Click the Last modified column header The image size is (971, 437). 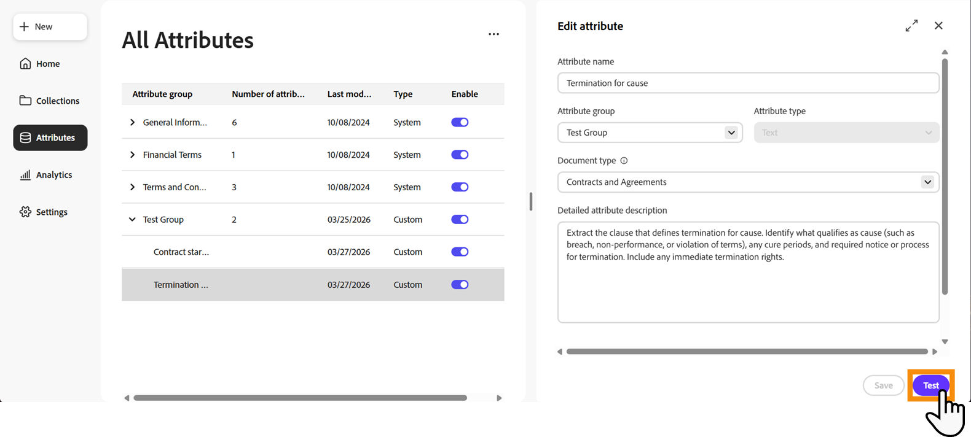[x=349, y=94]
